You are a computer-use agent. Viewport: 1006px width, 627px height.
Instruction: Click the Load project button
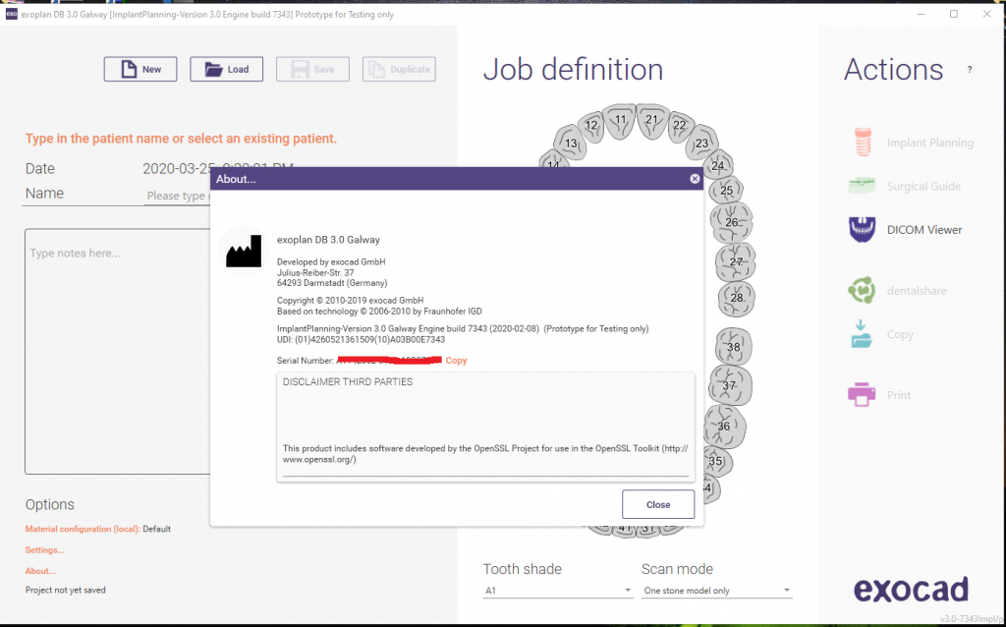click(x=226, y=69)
